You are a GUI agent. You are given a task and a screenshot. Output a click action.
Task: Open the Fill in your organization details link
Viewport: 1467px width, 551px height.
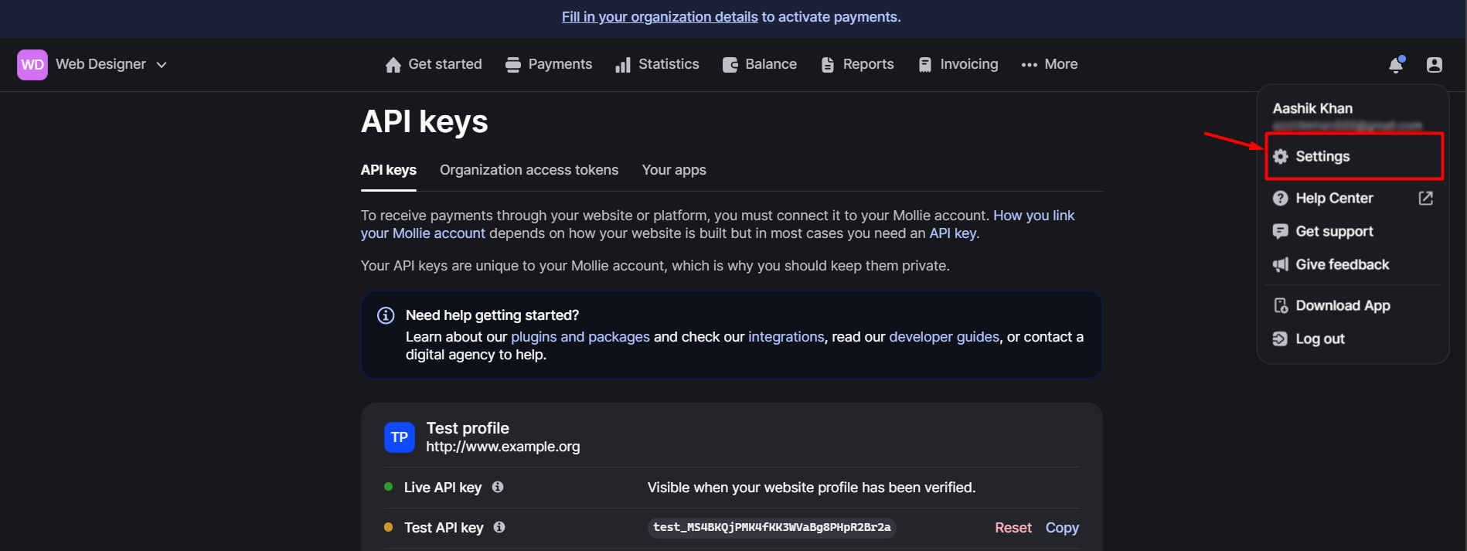659,17
